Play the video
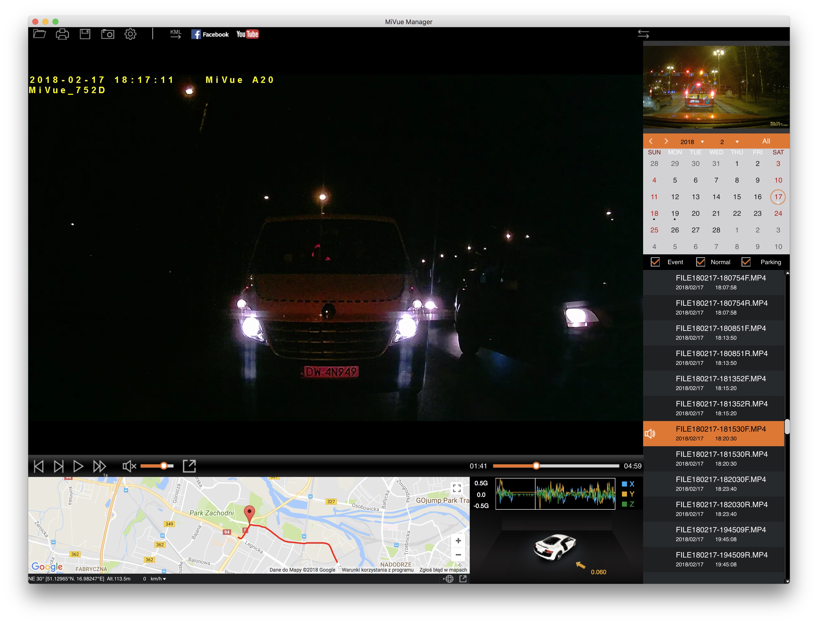818x624 pixels. pos(78,466)
